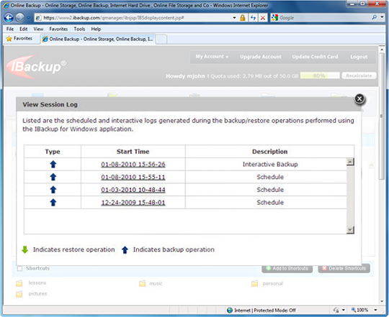Click backup arrow icon for 12-24-2009 row
This screenshot has width=389, height=317.
coord(53,203)
